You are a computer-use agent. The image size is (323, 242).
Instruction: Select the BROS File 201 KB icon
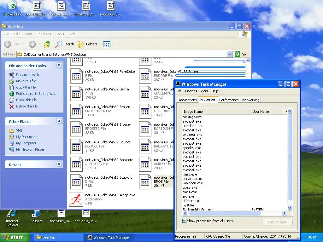[x=145, y=182]
